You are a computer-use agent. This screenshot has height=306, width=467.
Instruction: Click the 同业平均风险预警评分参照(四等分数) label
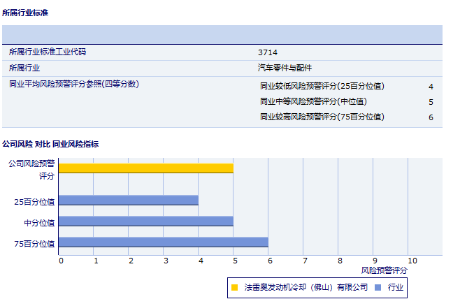pos(74,85)
